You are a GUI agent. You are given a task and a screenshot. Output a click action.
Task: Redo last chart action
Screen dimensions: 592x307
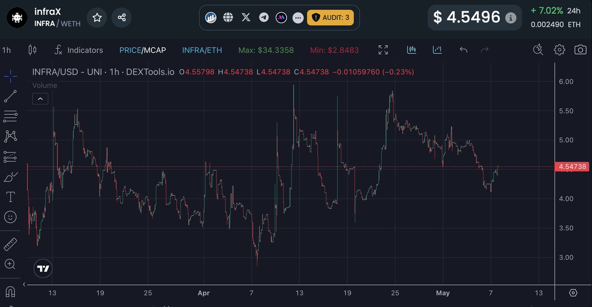coord(484,50)
